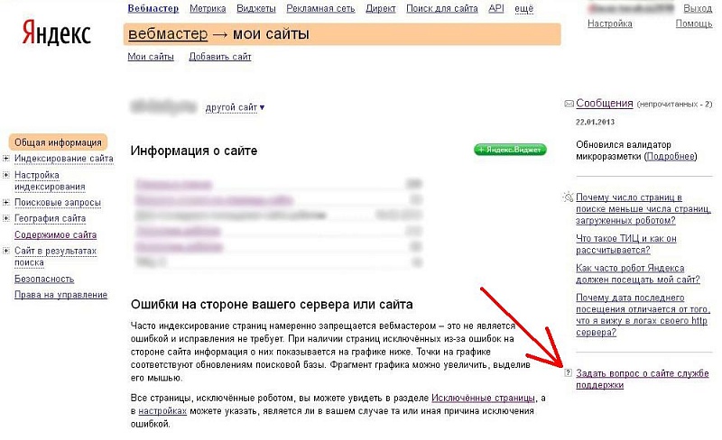The image size is (722, 440).
Task: Expand the Поисковые запросы section
Action: pyautogui.click(x=6, y=203)
